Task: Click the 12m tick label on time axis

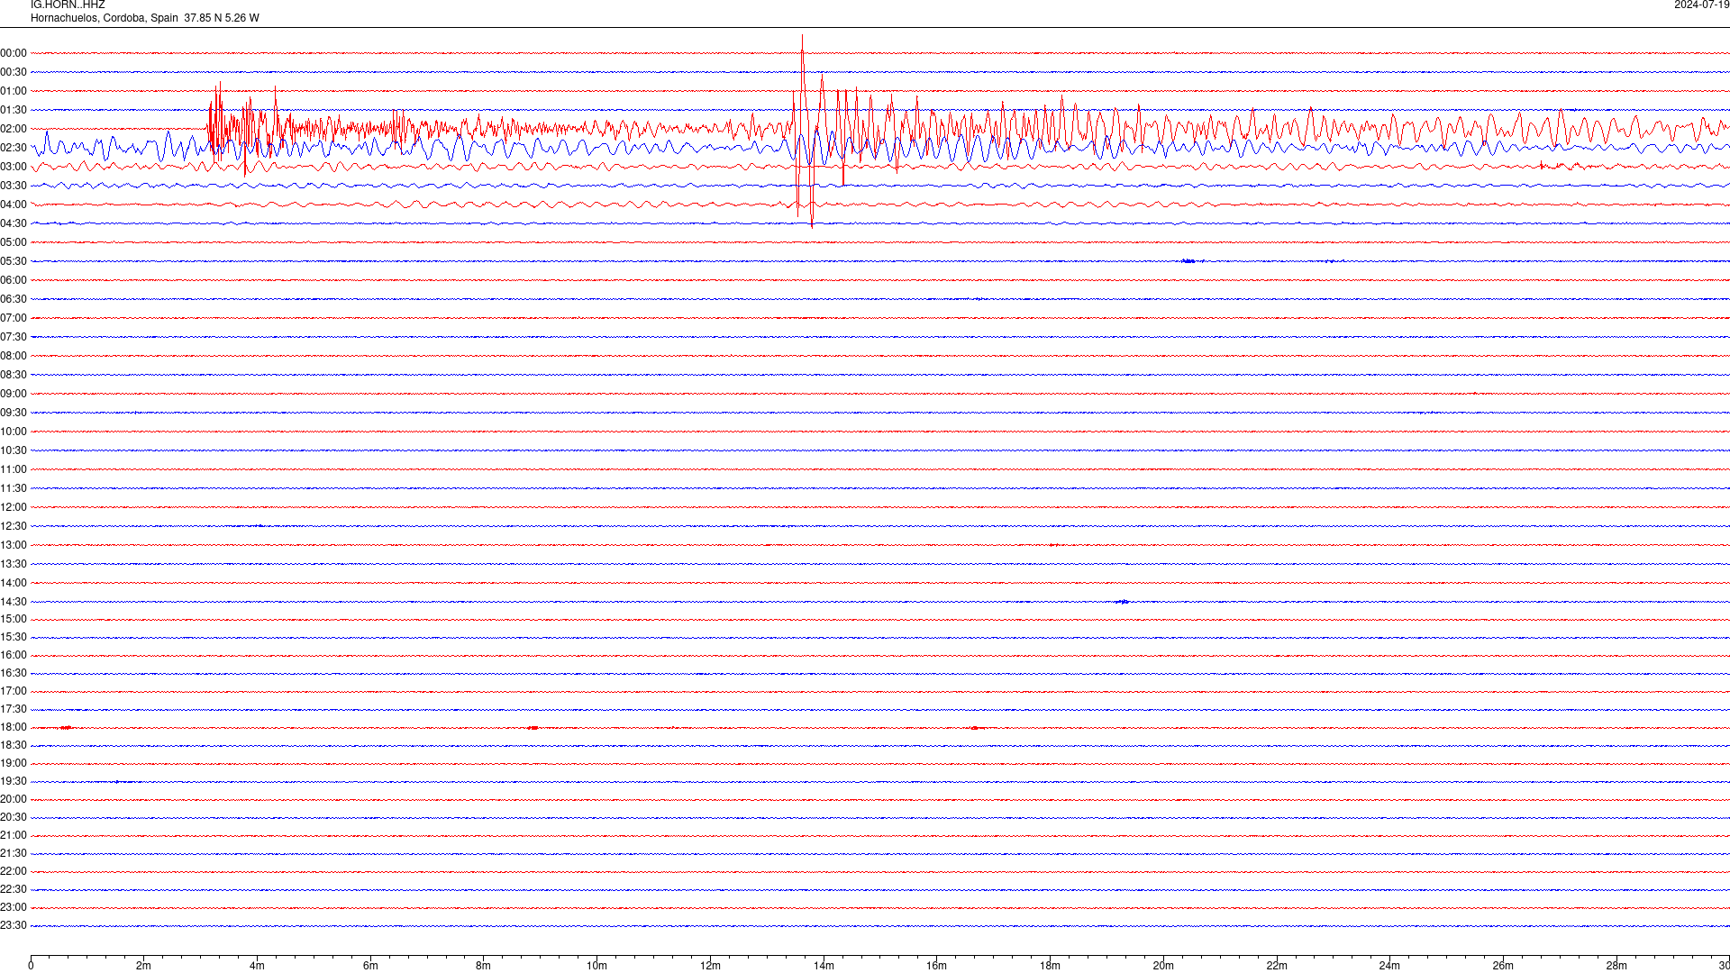Action: point(710,966)
